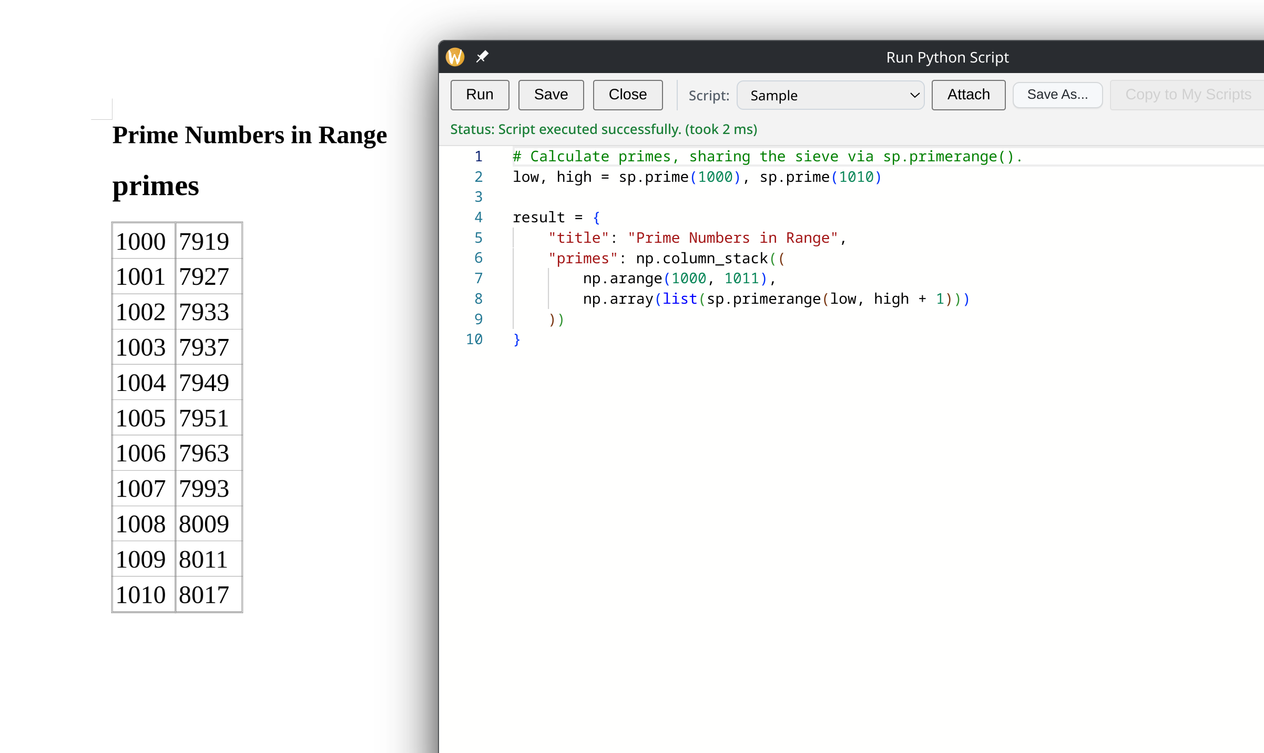Click the Attach button

pyautogui.click(x=968, y=95)
